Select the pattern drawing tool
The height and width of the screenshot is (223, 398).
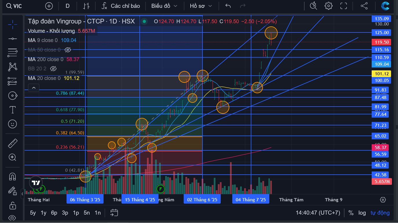(12, 67)
